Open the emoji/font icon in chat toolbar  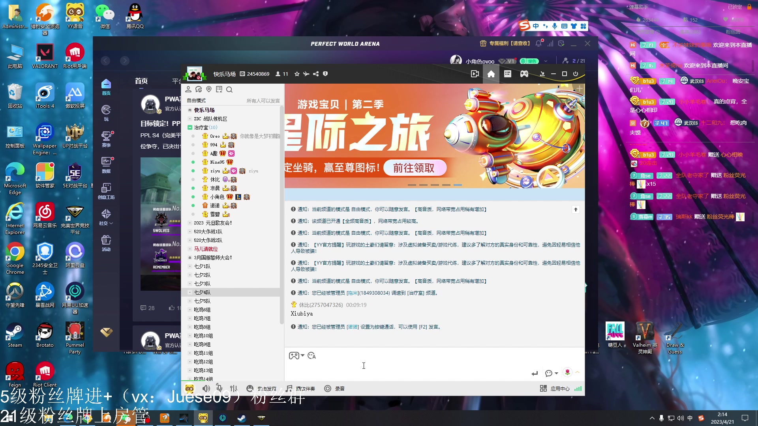pyautogui.click(x=312, y=356)
